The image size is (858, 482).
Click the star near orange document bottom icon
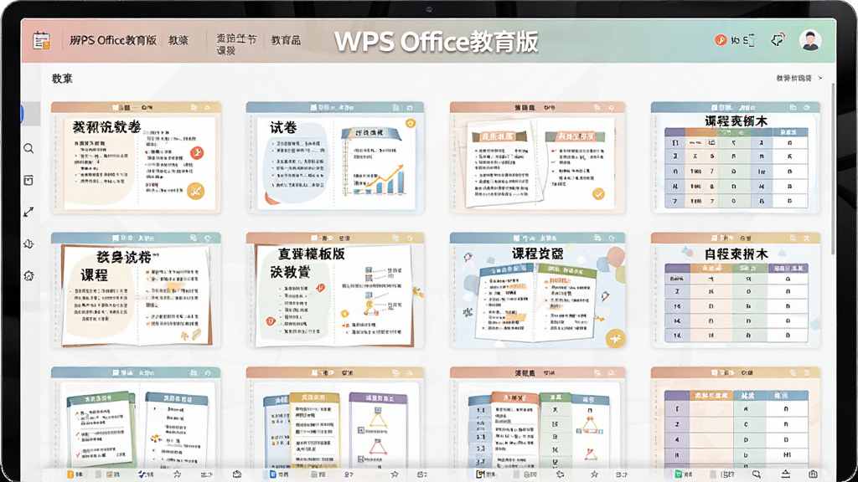click(177, 474)
